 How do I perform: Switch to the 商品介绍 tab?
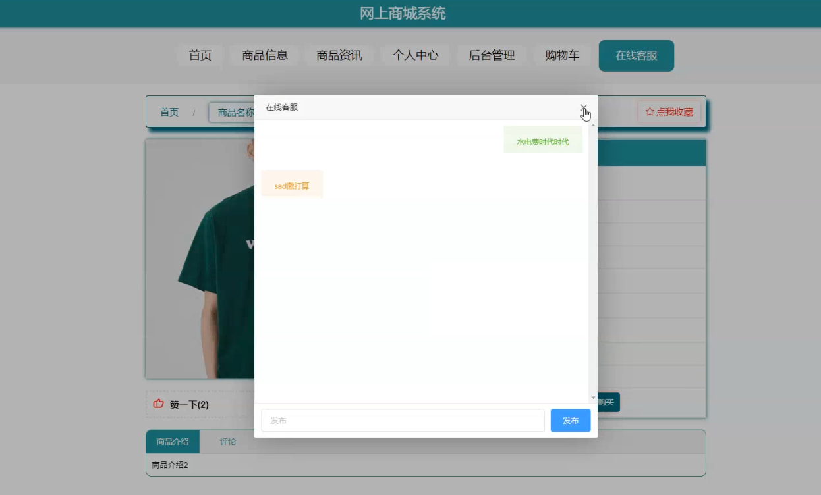click(173, 442)
